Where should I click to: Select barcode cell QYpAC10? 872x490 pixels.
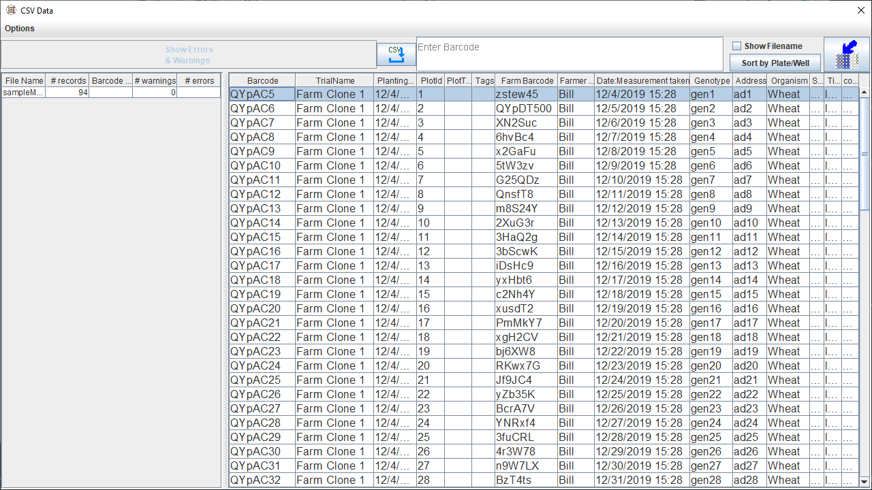[262, 165]
